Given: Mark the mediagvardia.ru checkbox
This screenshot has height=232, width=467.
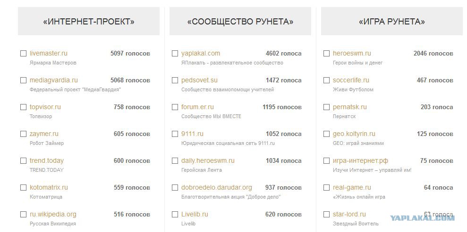Looking at the screenshot, I should coord(23,80).
